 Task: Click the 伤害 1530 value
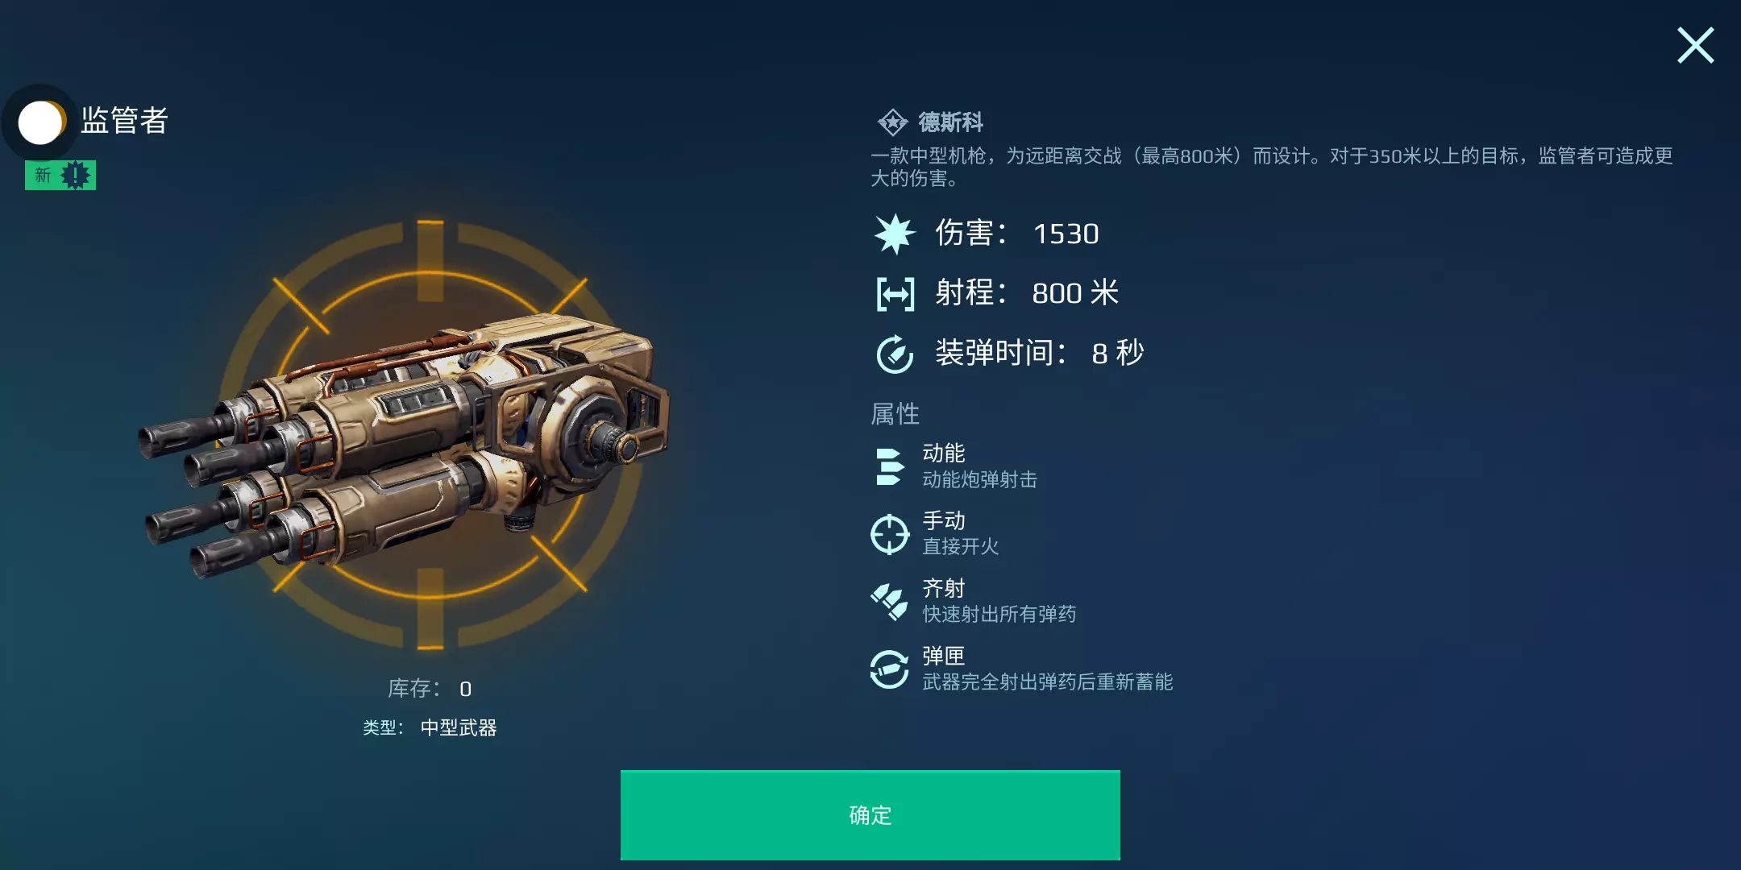point(1066,234)
